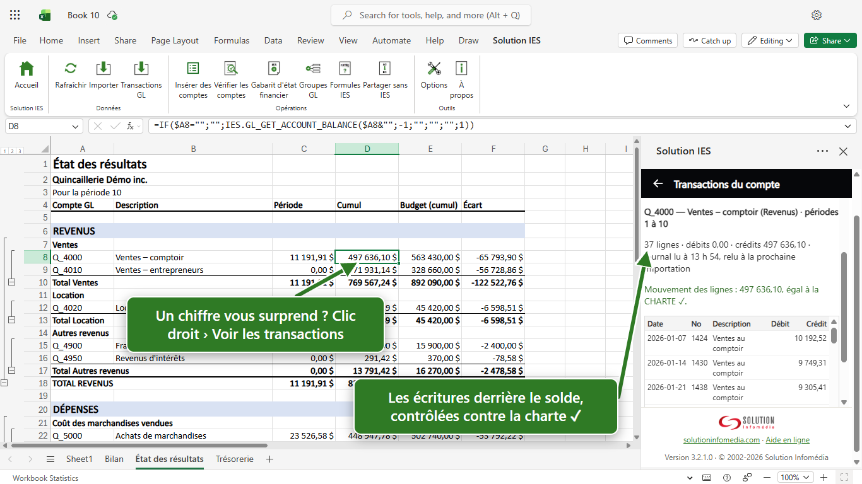Select outline level 2 button
The height and width of the screenshot is (484, 862).
[12, 151]
